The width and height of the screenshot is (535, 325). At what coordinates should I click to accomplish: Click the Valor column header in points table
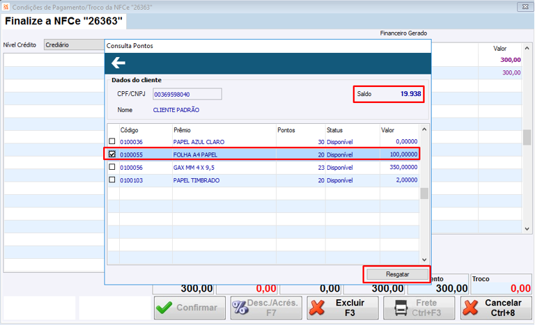(387, 130)
